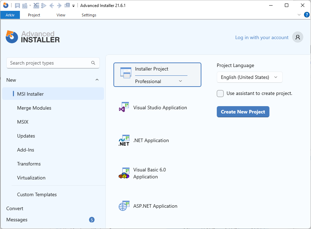This screenshot has width=311, height=229.
Task: Open Custom Templates category
Action: click(x=37, y=194)
